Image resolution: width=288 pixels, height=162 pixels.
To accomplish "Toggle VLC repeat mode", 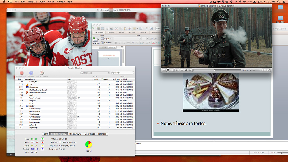I will coord(186,70).
